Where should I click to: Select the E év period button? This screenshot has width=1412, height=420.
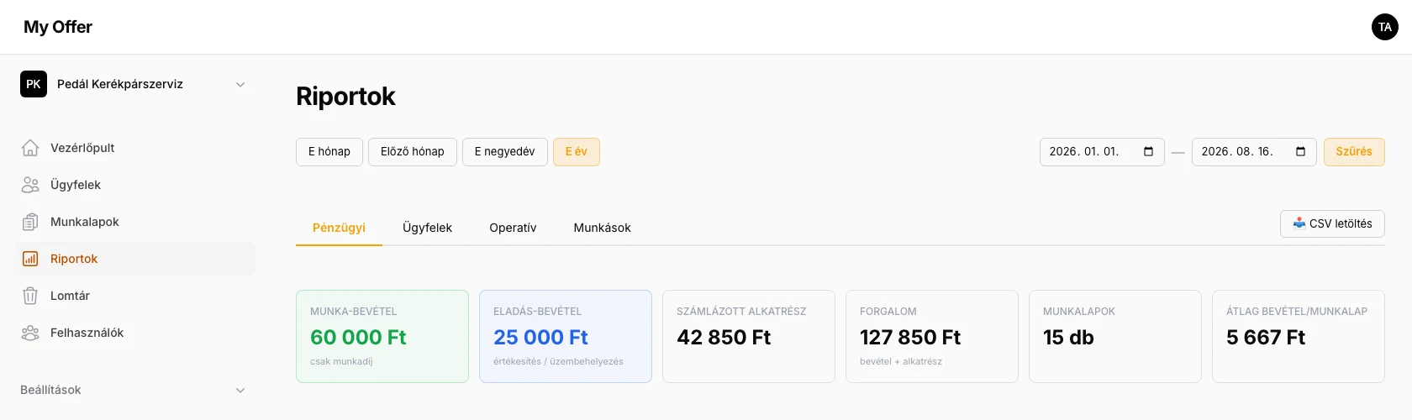coord(577,152)
